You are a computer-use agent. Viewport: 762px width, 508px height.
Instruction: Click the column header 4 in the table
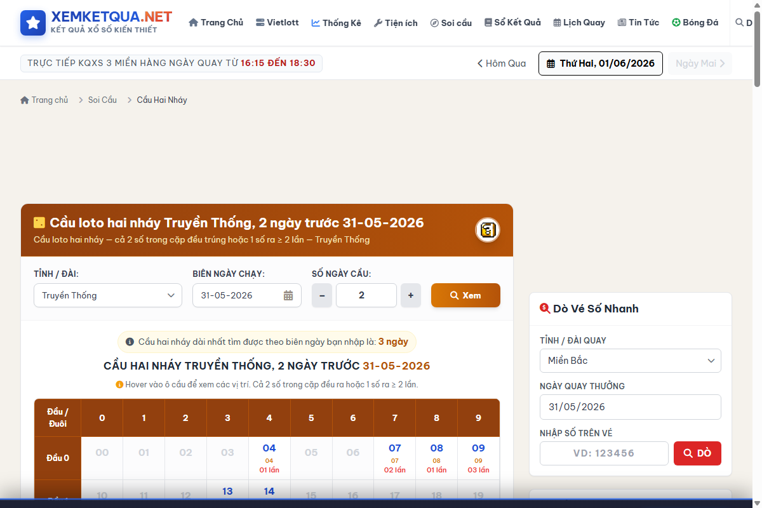[x=269, y=418]
